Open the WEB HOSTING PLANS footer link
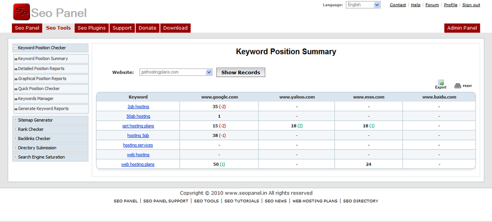Screen dimensions: 492x222 click(x=315, y=201)
